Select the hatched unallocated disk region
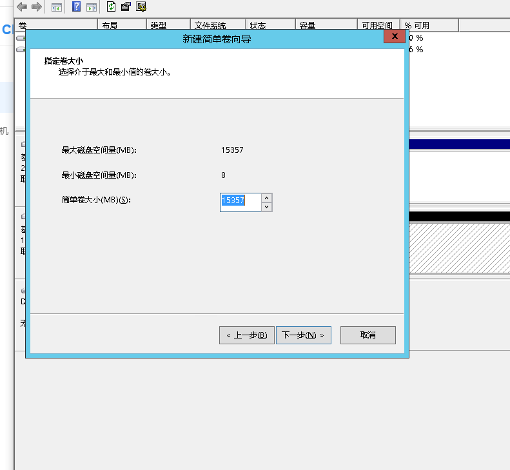The width and height of the screenshot is (510, 470). pyautogui.click(x=459, y=248)
